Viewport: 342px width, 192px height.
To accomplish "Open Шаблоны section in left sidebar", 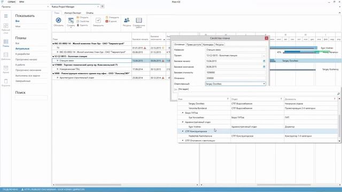I will (6, 56).
